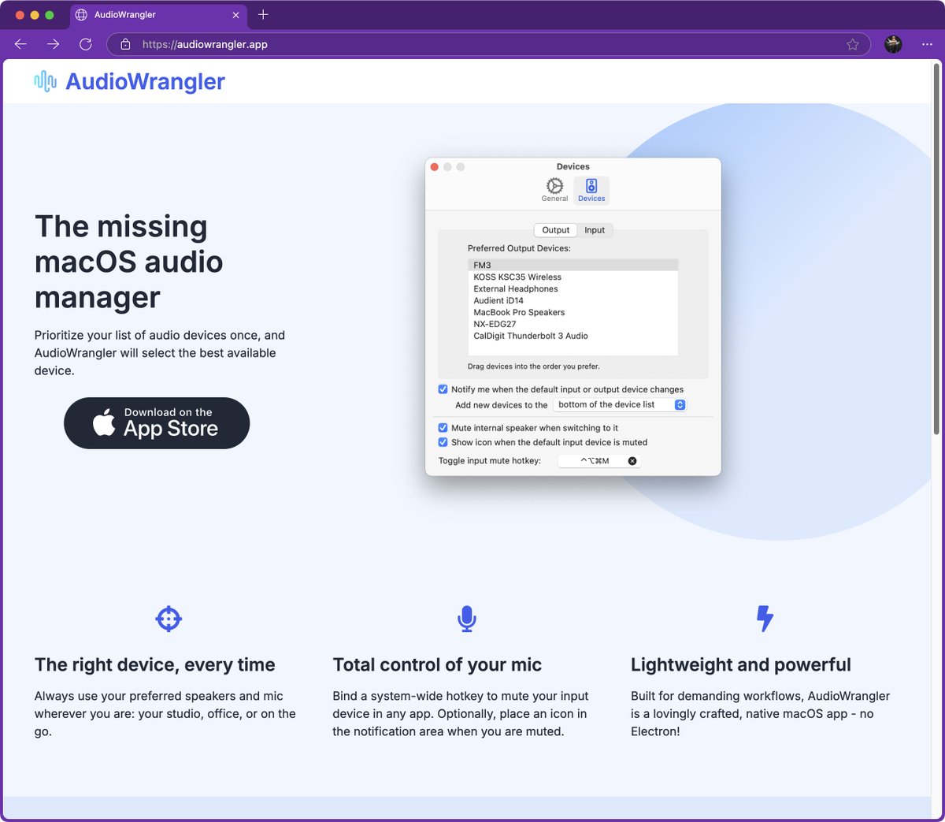
Task: Click the address bar URL field
Action: pos(488,44)
